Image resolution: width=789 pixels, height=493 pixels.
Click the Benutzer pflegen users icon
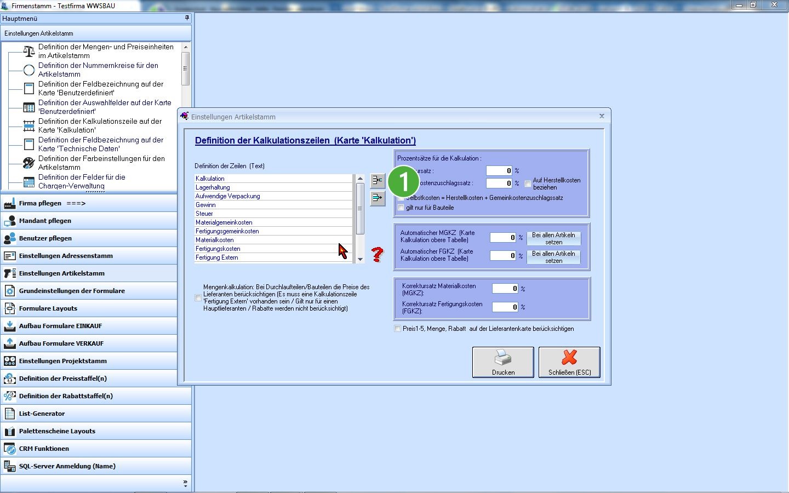10,238
